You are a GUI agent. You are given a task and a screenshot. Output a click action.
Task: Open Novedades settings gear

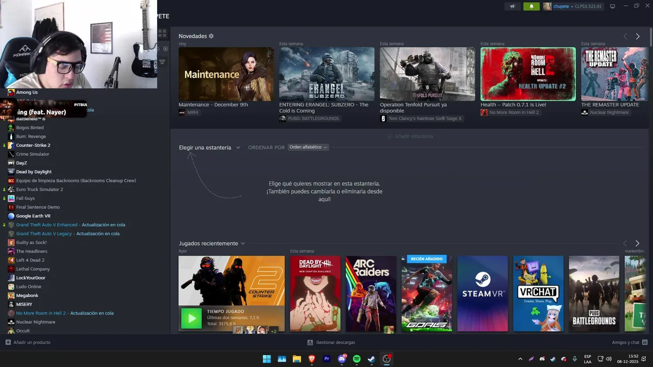[211, 36]
